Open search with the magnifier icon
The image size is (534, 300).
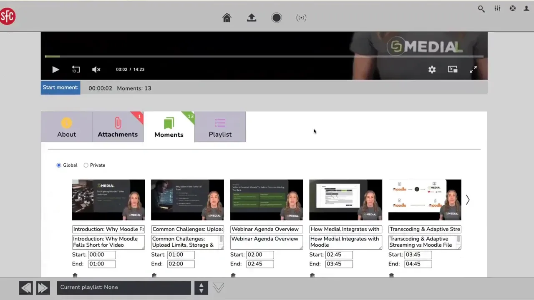point(481,9)
